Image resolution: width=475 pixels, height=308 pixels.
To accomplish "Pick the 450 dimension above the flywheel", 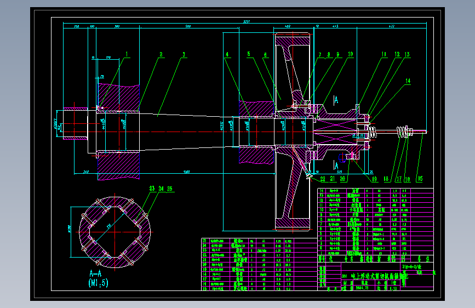I will click(288, 26).
